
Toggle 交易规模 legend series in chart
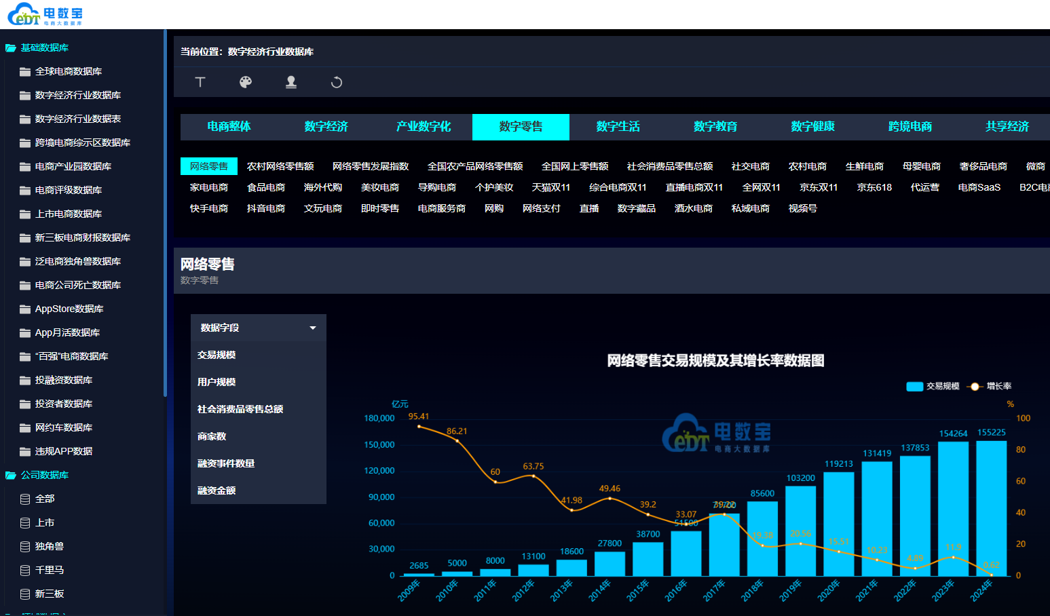click(x=933, y=386)
